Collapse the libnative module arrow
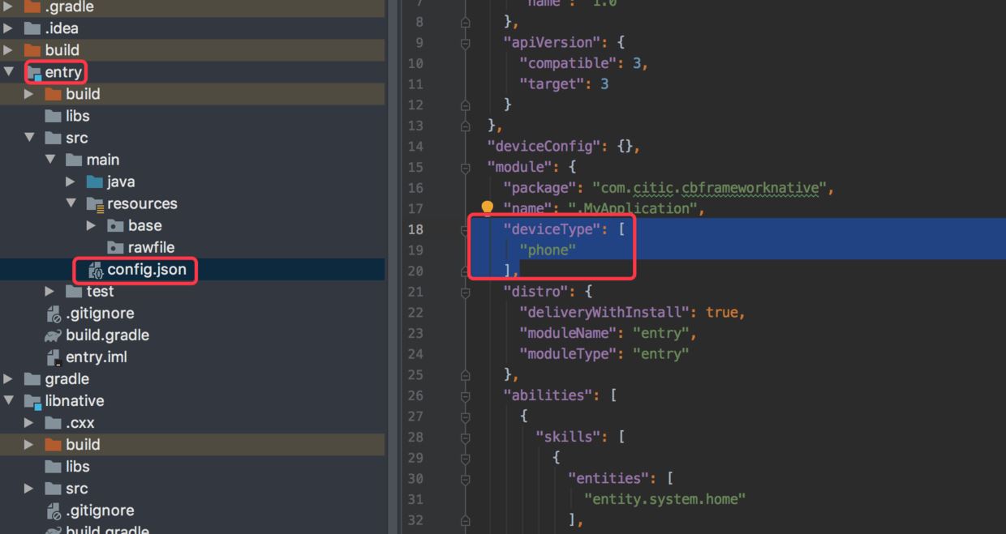Screen dimensions: 1006x534 pyautogui.click(x=9, y=400)
